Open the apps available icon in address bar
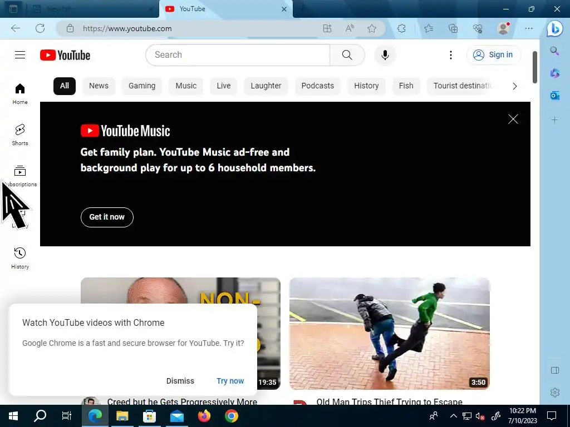570x427 pixels. point(327,28)
